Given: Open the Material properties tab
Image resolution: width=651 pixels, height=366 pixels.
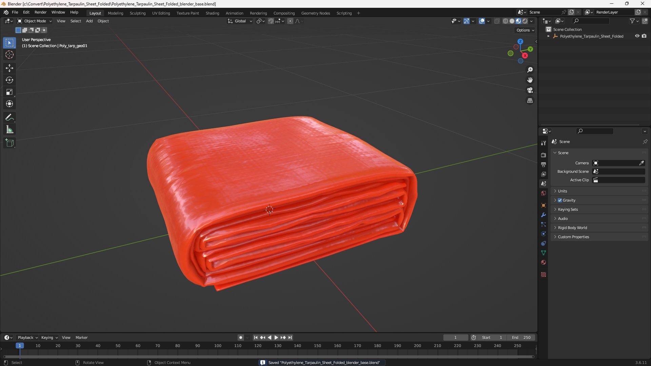Looking at the screenshot, I should pos(544,262).
